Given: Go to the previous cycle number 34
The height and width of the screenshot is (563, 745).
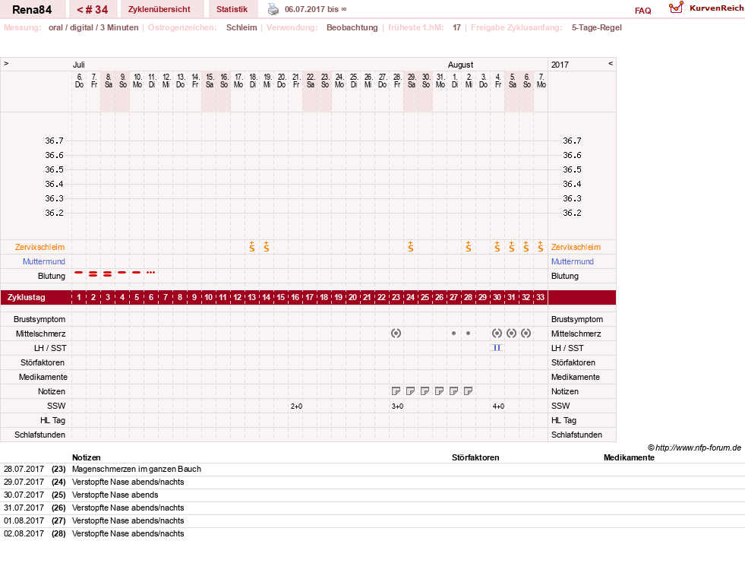Looking at the screenshot, I should [92, 10].
